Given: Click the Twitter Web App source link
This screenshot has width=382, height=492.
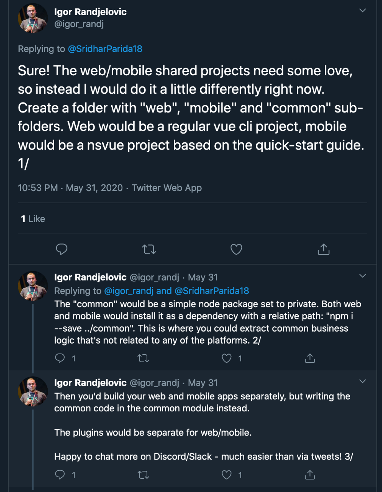Looking at the screenshot, I should 167,188.
